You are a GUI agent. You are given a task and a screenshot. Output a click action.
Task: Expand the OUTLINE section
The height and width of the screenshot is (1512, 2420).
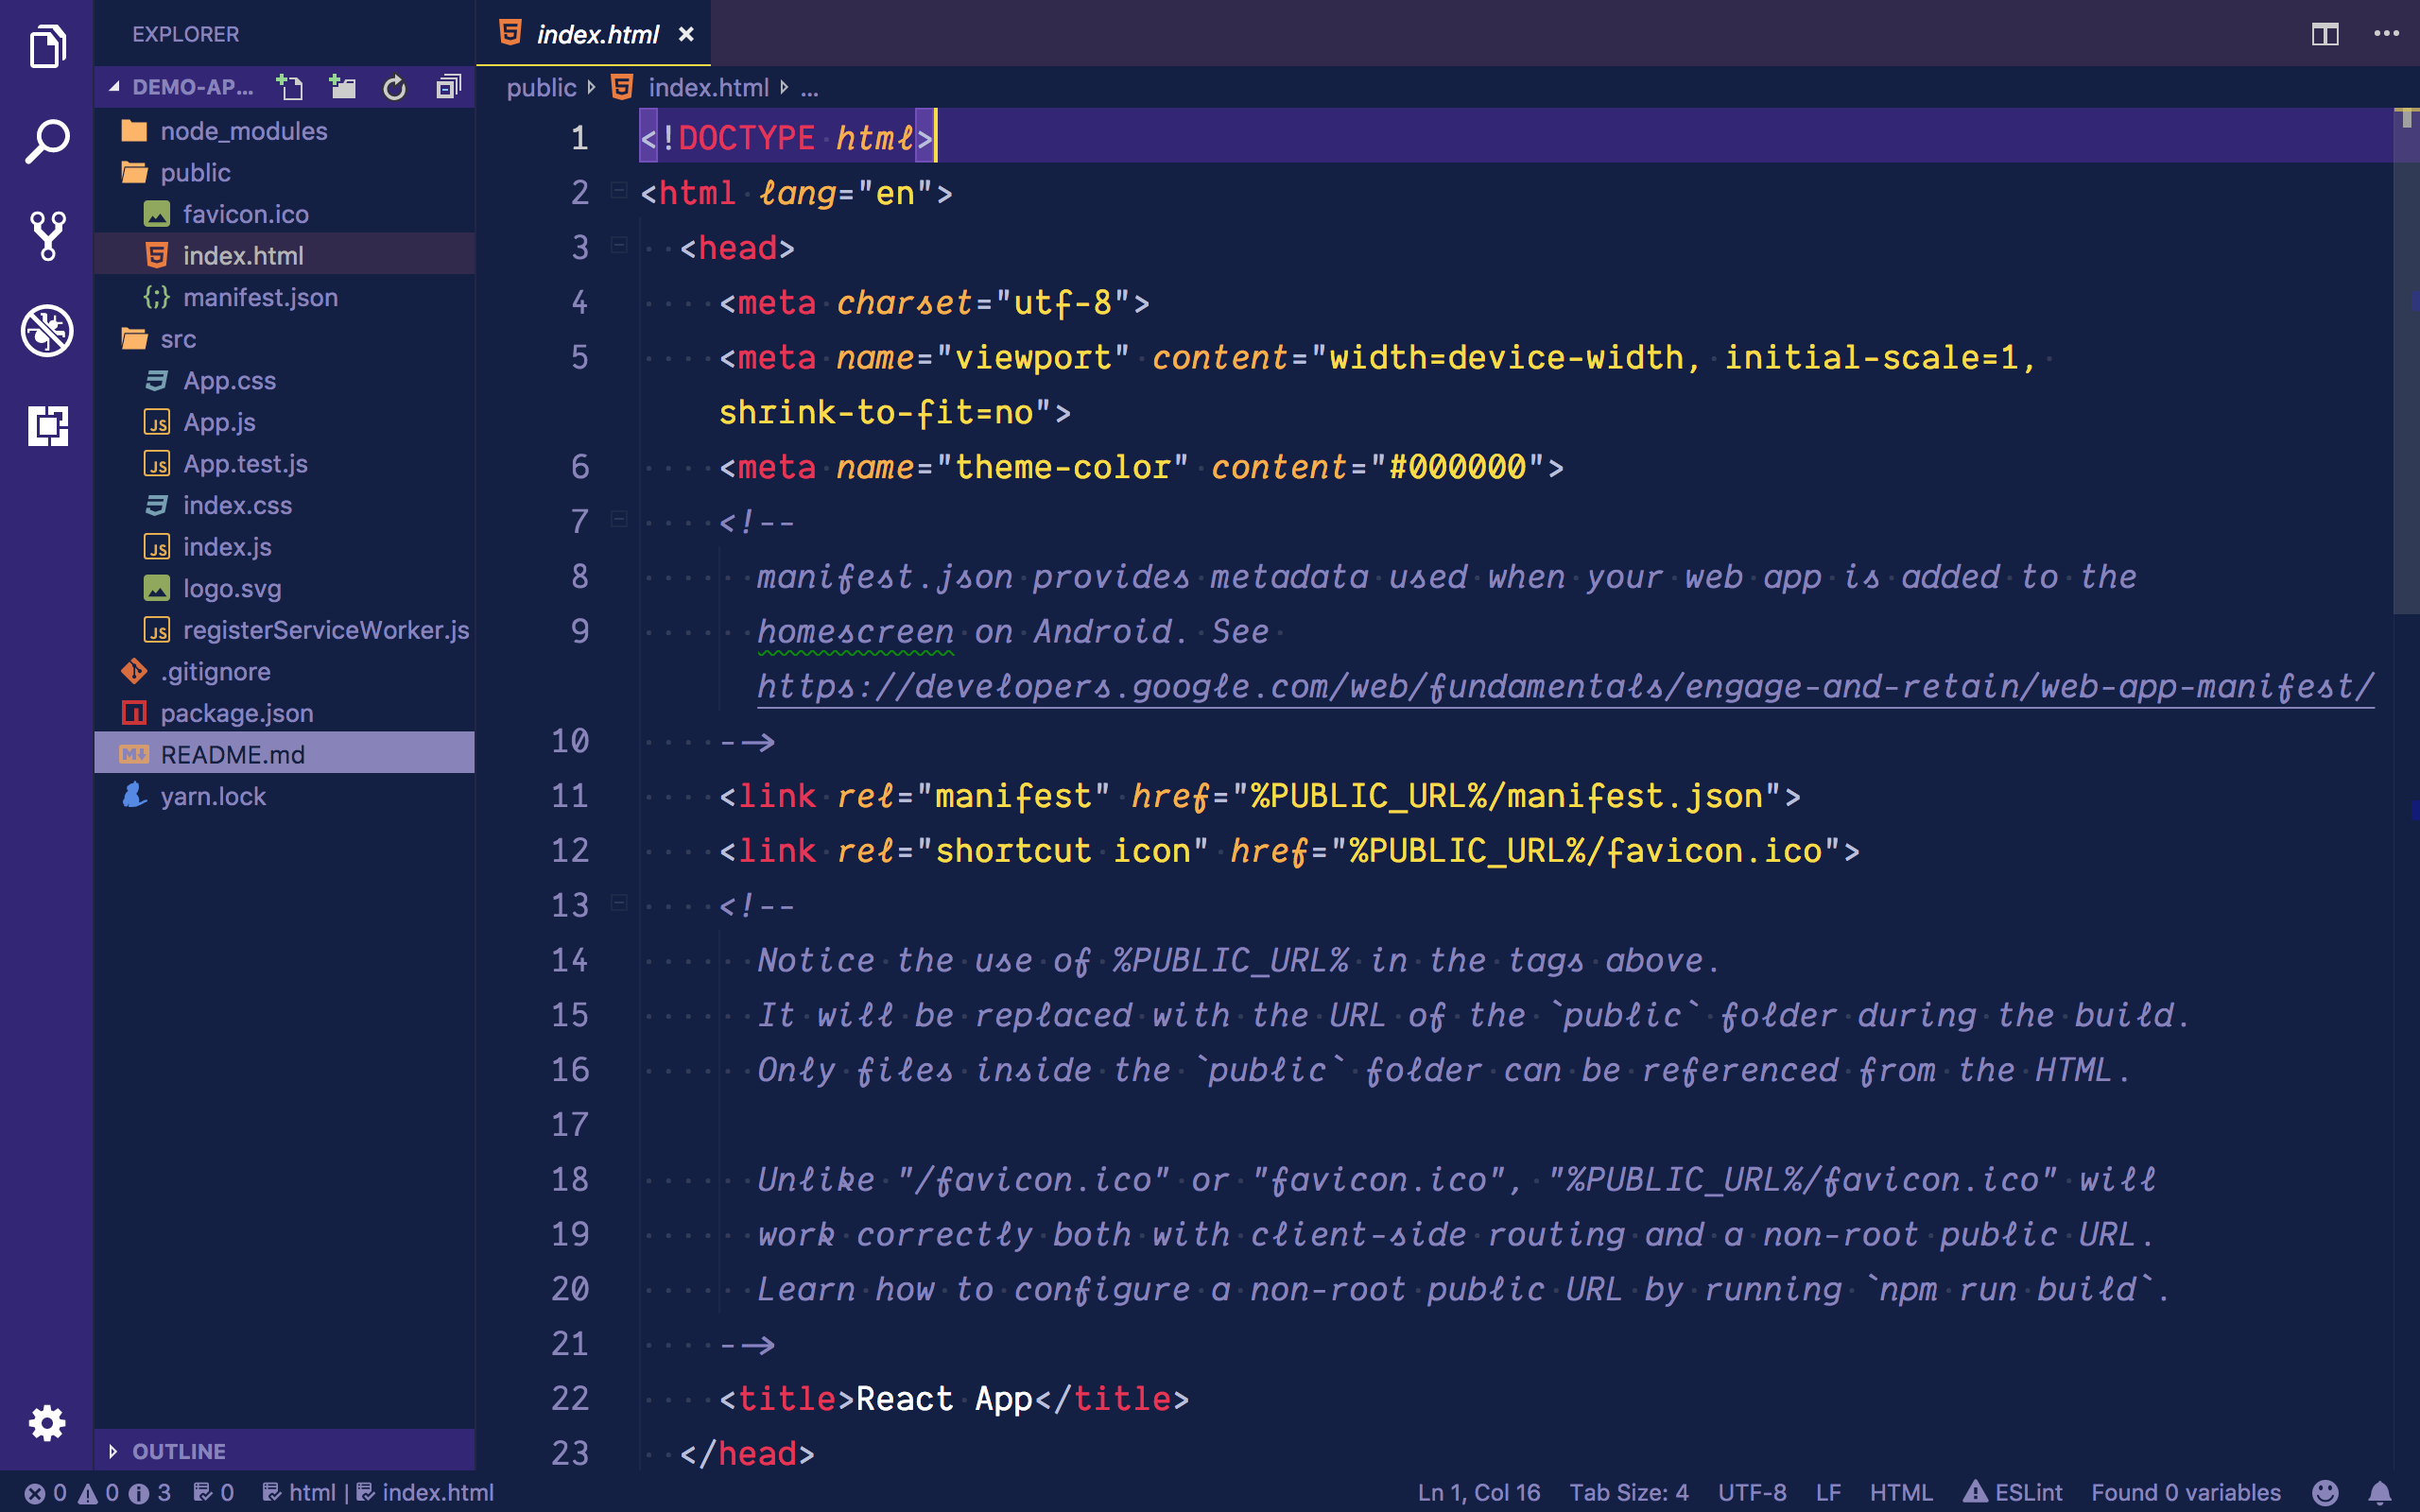179,1451
